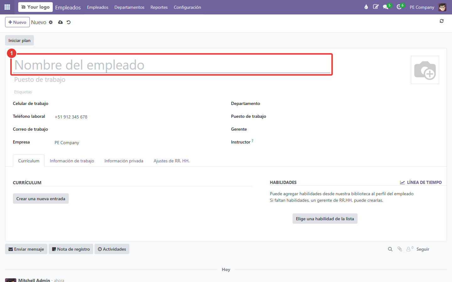Click the Nuevo button to create record
The width and height of the screenshot is (452, 282).
(17, 22)
